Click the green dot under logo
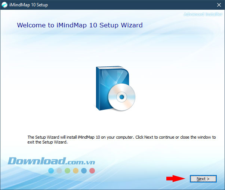This screenshot has width=225, height=190. (67, 171)
